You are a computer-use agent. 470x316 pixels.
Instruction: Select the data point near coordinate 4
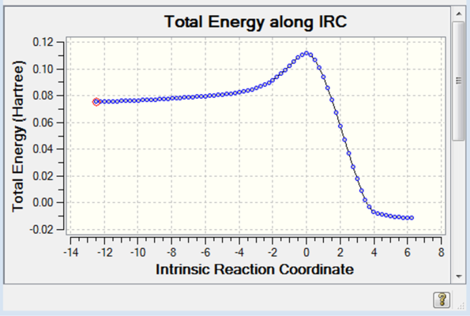[374, 212]
